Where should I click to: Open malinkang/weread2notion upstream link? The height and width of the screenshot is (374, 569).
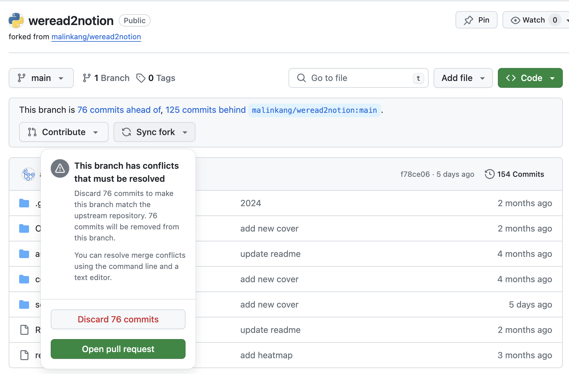96,37
